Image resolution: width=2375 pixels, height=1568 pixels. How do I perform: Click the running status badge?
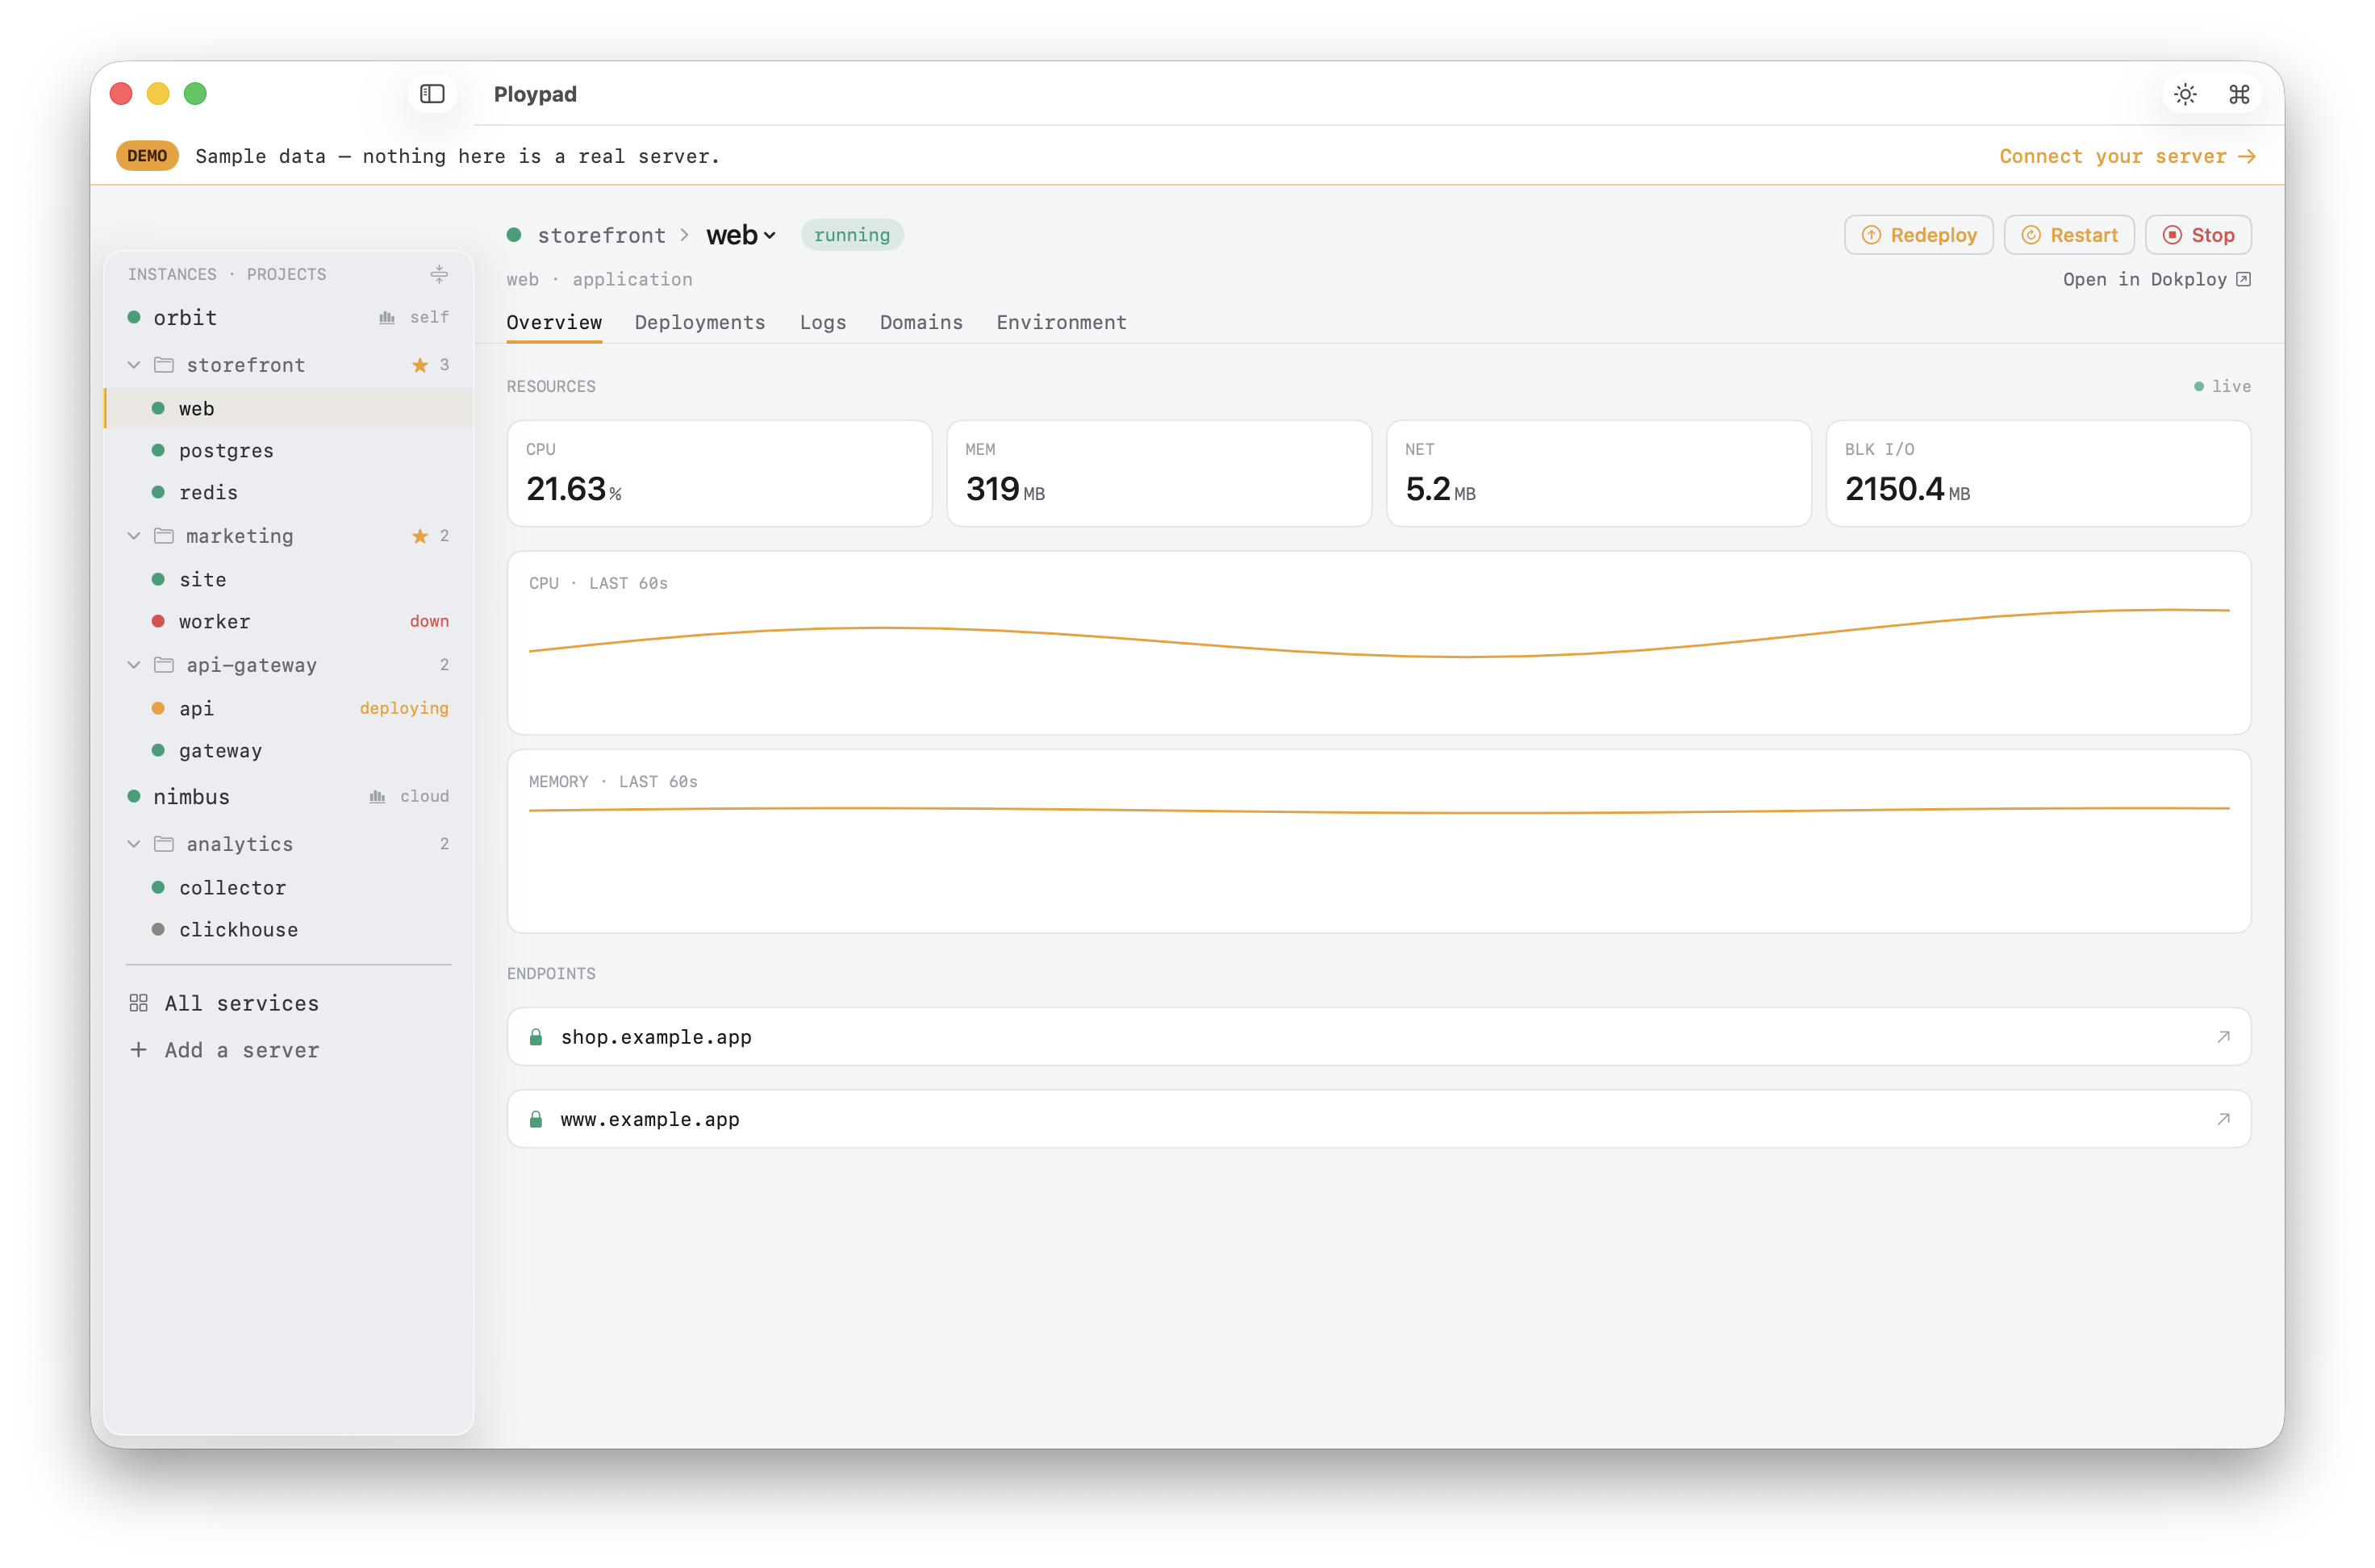coord(852,235)
